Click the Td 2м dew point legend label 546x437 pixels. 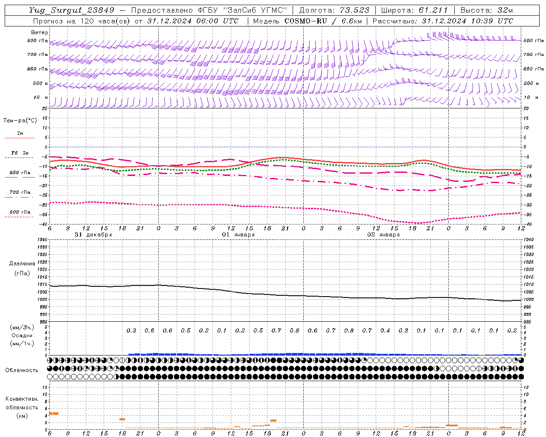click(x=20, y=153)
